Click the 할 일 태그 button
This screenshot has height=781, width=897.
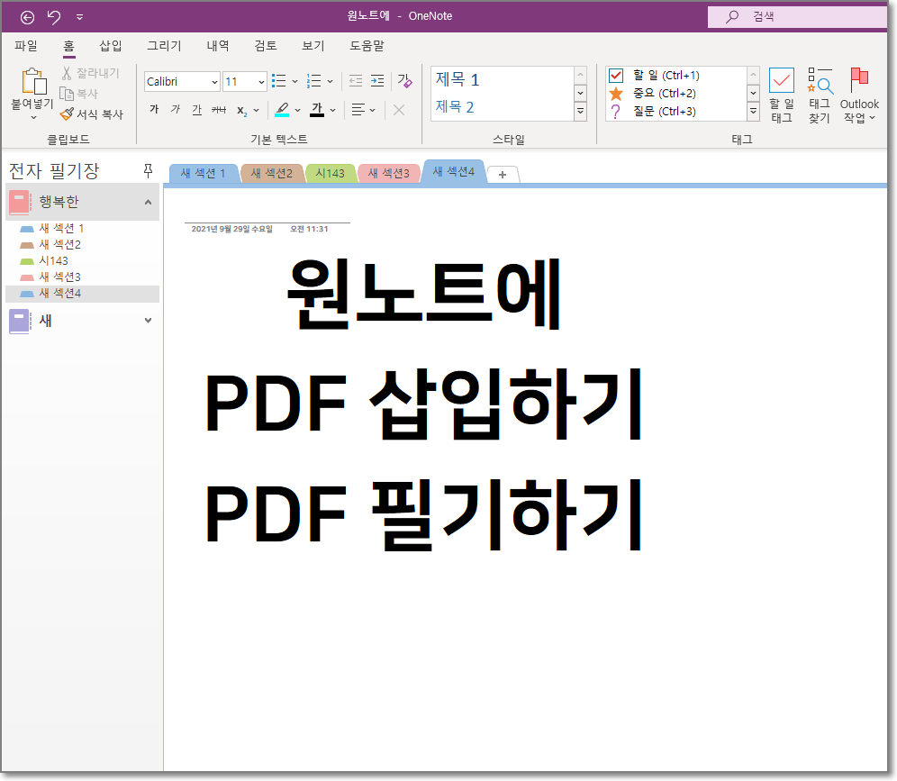[x=782, y=95]
